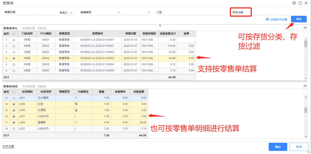Image resolution: width=311 pixels, height=154 pixels.
Task: Focus the 单据日期 start input
Action: click(20, 12)
